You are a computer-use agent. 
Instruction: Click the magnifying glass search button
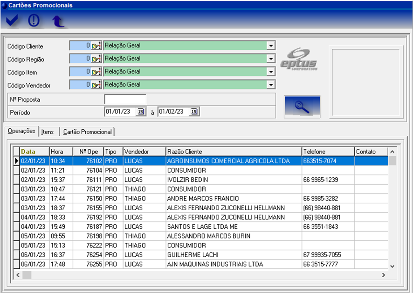302,107
